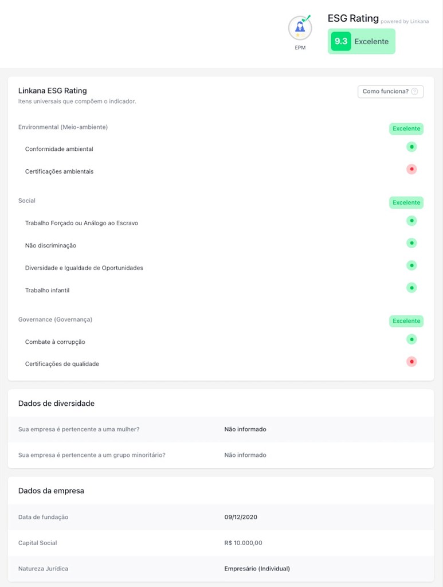The width and height of the screenshot is (443, 587).
Task: Click the green status dot for Trabalho infantil
Action: tap(411, 287)
